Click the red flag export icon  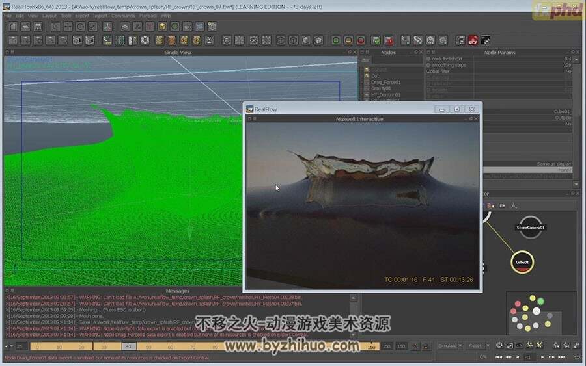pyautogui.click(x=388, y=40)
